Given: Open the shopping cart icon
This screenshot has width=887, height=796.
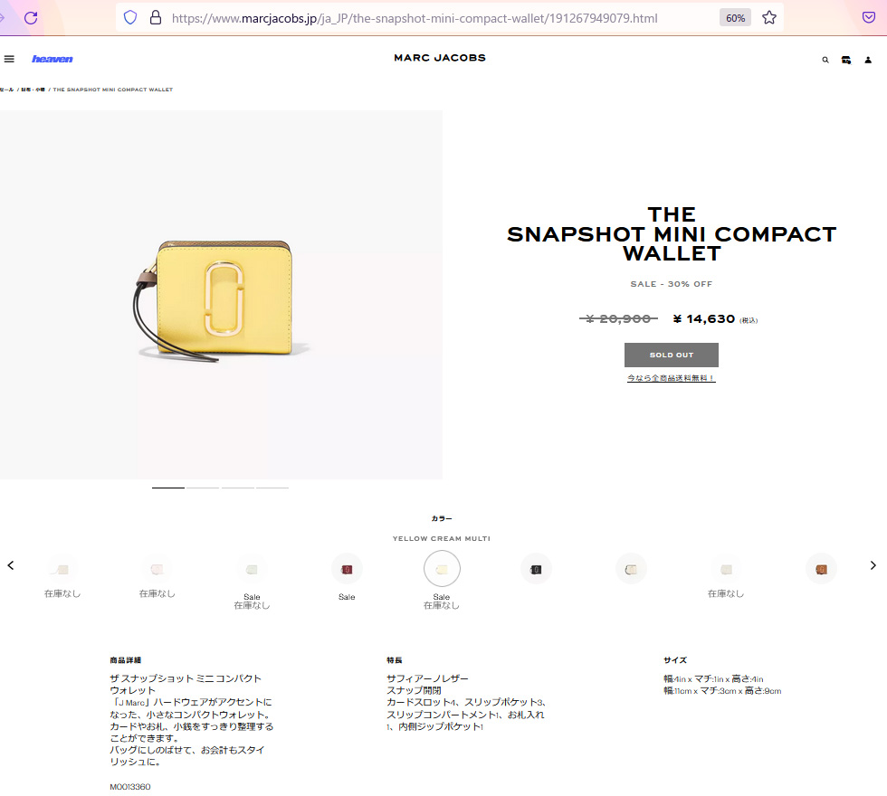Looking at the screenshot, I should [x=846, y=60].
